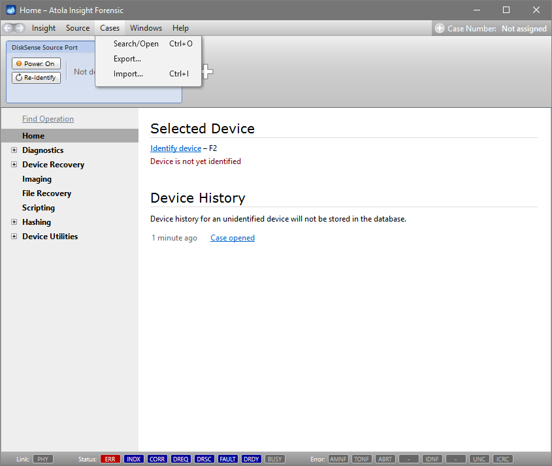This screenshot has height=466, width=552.
Task: Expand the Device Recovery section
Action: click(x=14, y=165)
